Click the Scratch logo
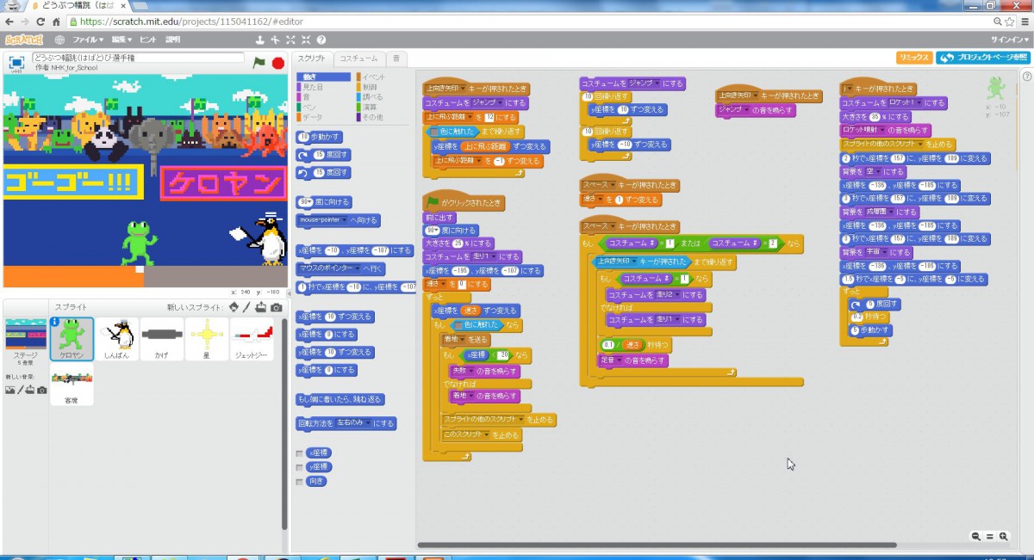 25,40
